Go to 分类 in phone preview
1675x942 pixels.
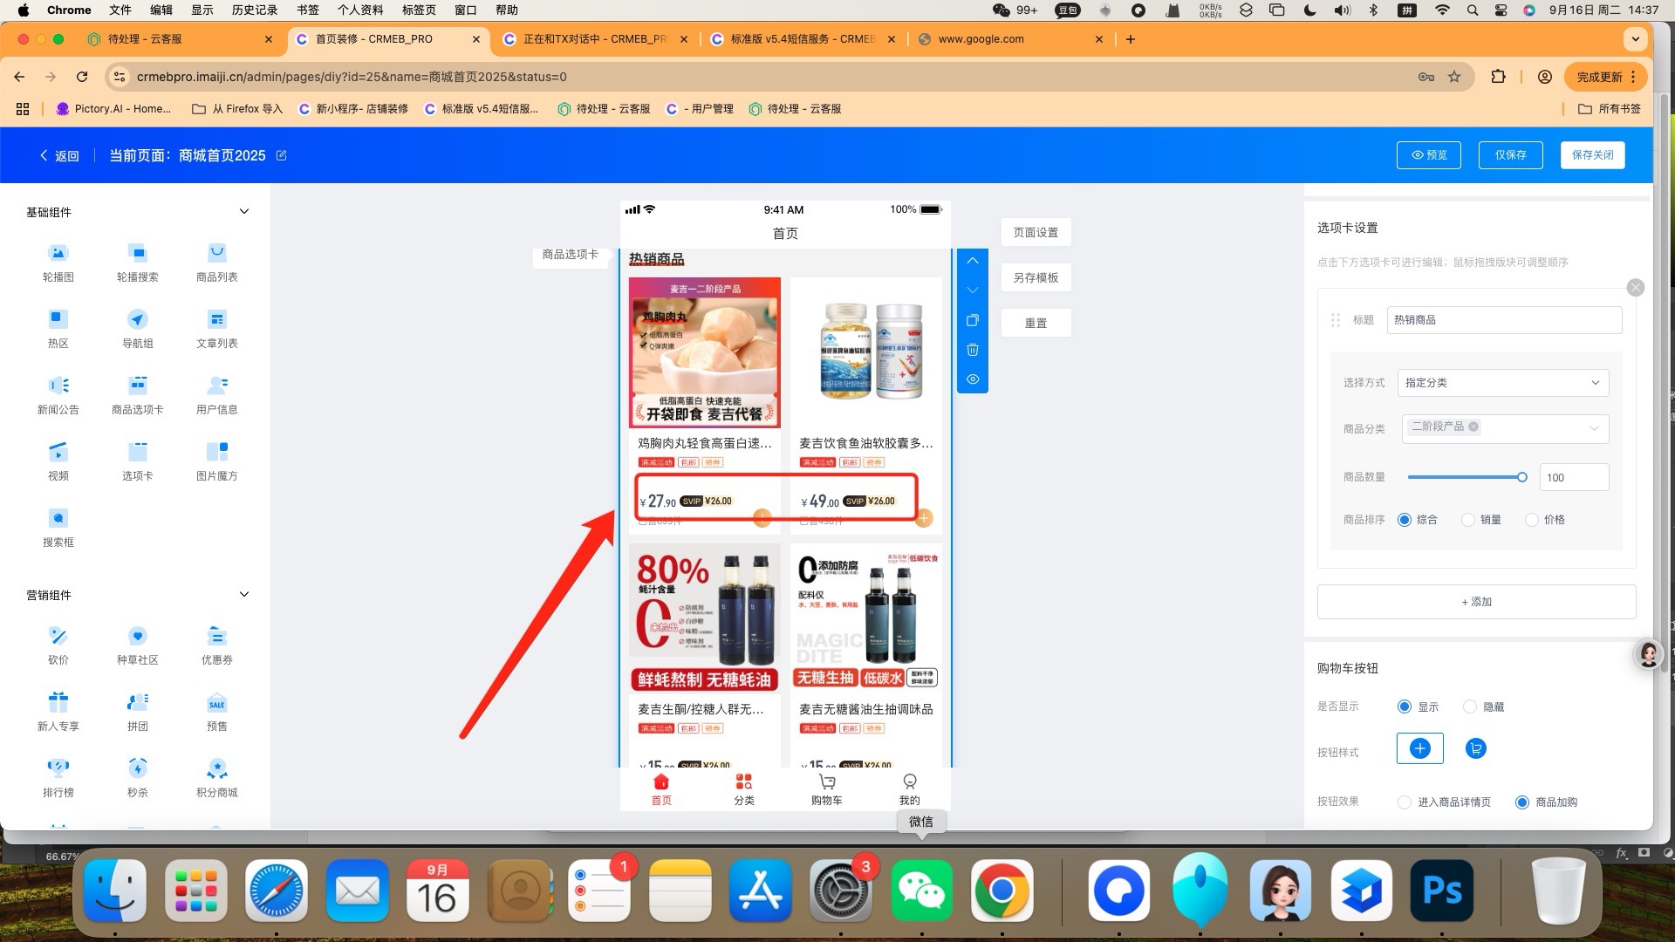743,789
